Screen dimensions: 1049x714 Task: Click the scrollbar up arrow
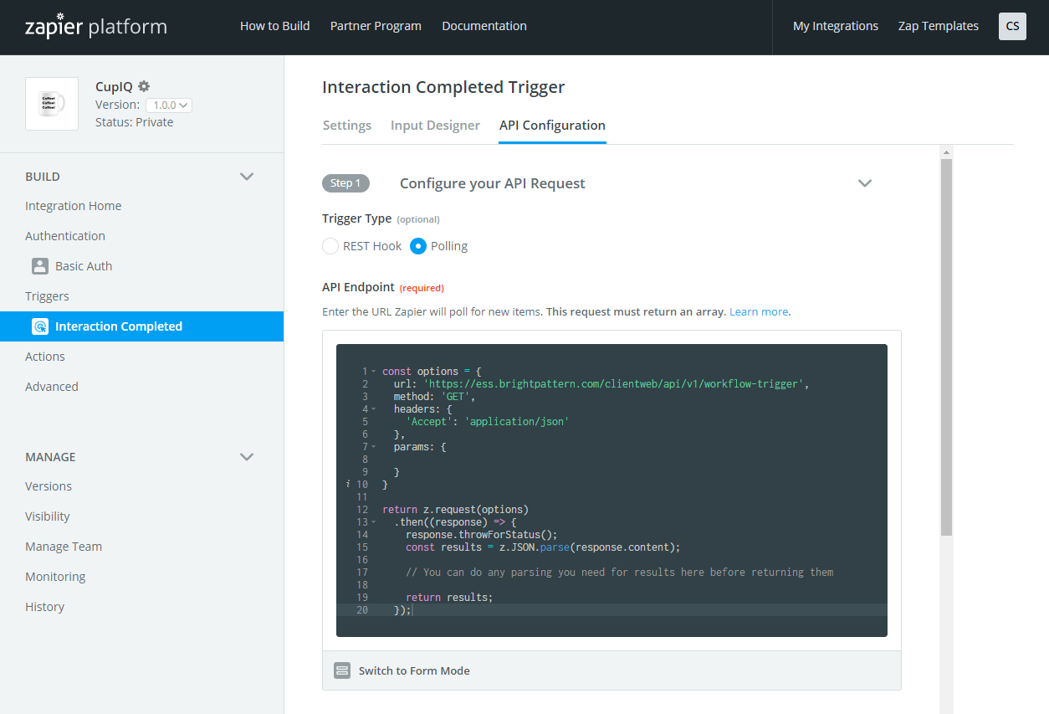point(946,152)
